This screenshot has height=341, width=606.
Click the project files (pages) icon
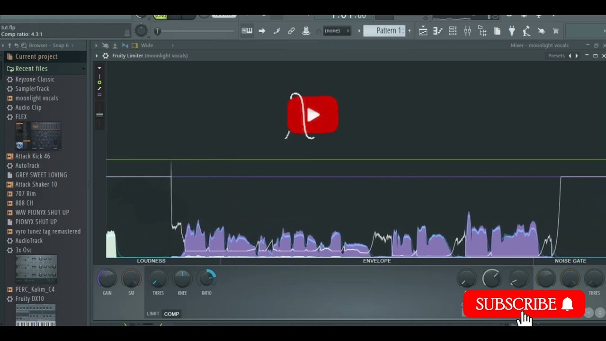pyautogui.click(x=497, y=31)
